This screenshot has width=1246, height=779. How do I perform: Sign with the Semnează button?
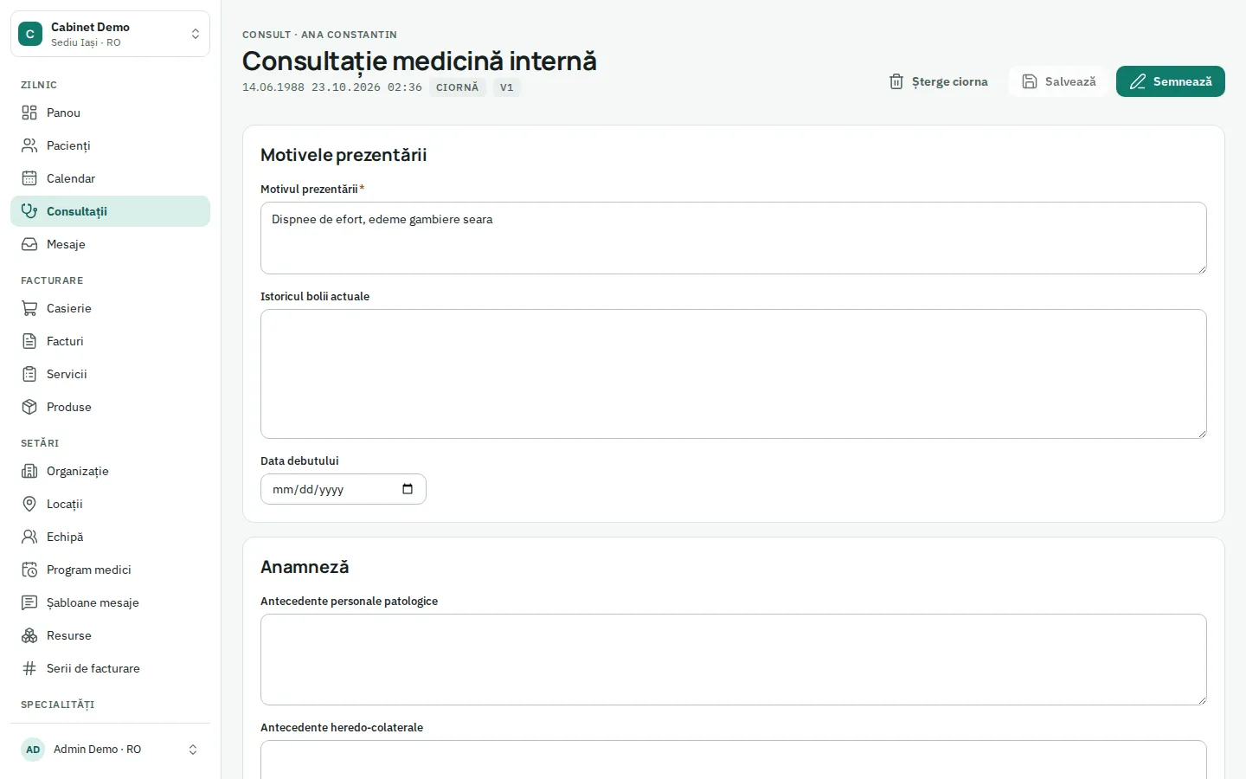tap(1170, 81)
